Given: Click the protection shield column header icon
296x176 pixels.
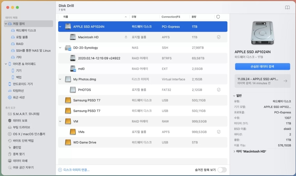Looking at the screenshot, I should click(218, 17).
